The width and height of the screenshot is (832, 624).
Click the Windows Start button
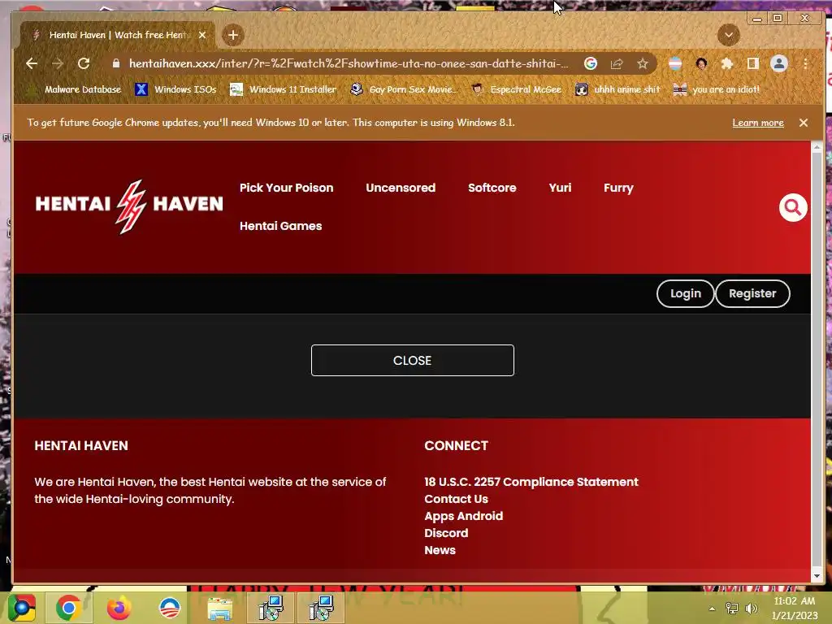[21, 608]
